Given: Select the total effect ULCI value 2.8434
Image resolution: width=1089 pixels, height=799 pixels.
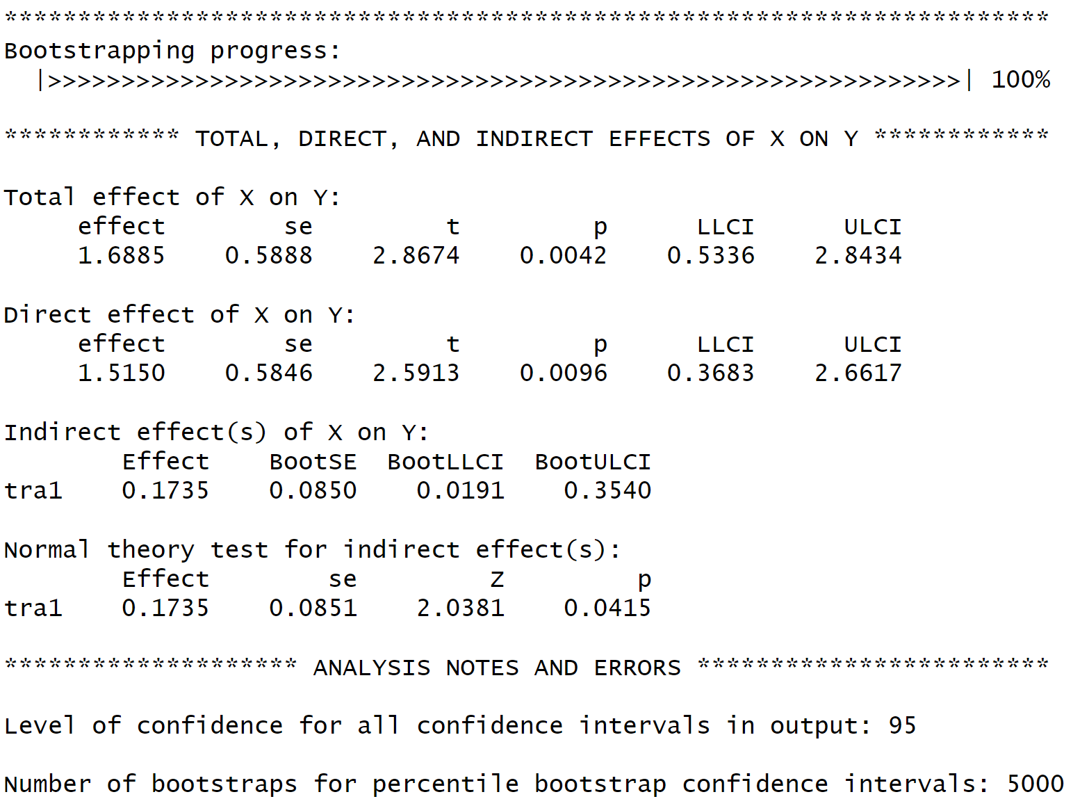Looking at the screenshot, I should click(x=858, y=256).
